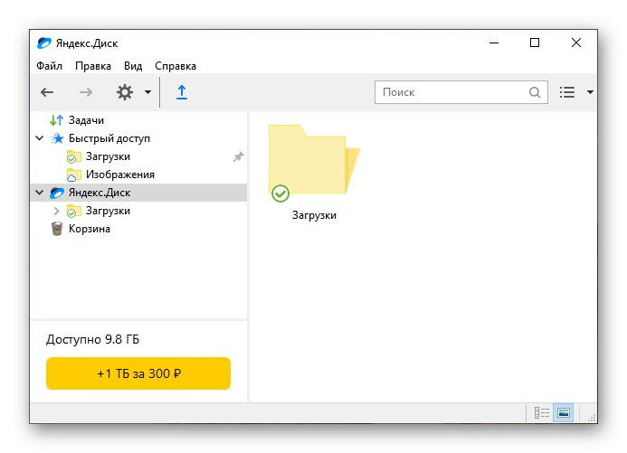Viewport: 627px width, 453px height.
Task: Collapse the Быстрый доступ section
Action: [40, 138]
